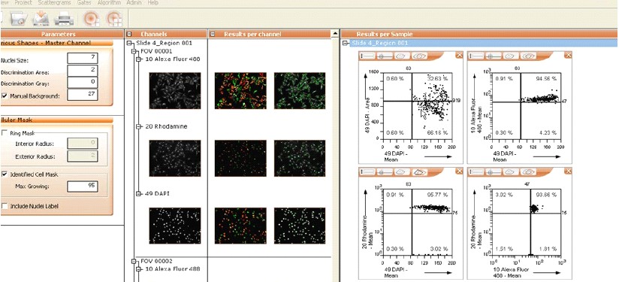The height and width of the screenshot is (282, 619).
Task: Enable the Ring Mask checkbox
Action: 5,133
